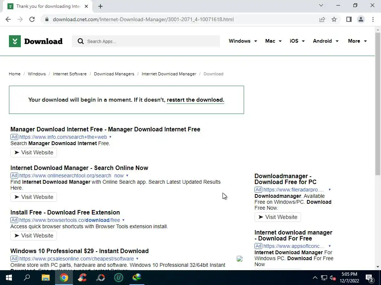Open 'Install Free - Download Free Extension' title

click(65, 212)
